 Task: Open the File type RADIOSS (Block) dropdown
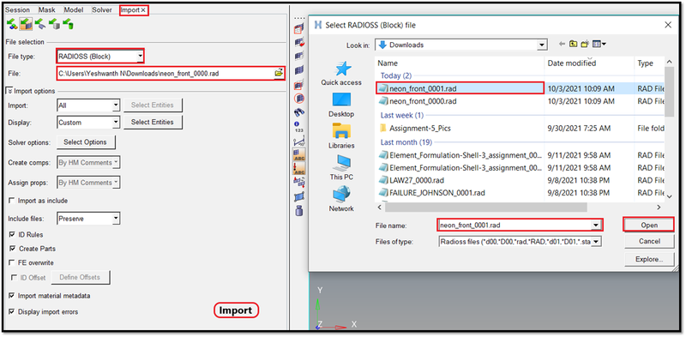coord(140,57)
